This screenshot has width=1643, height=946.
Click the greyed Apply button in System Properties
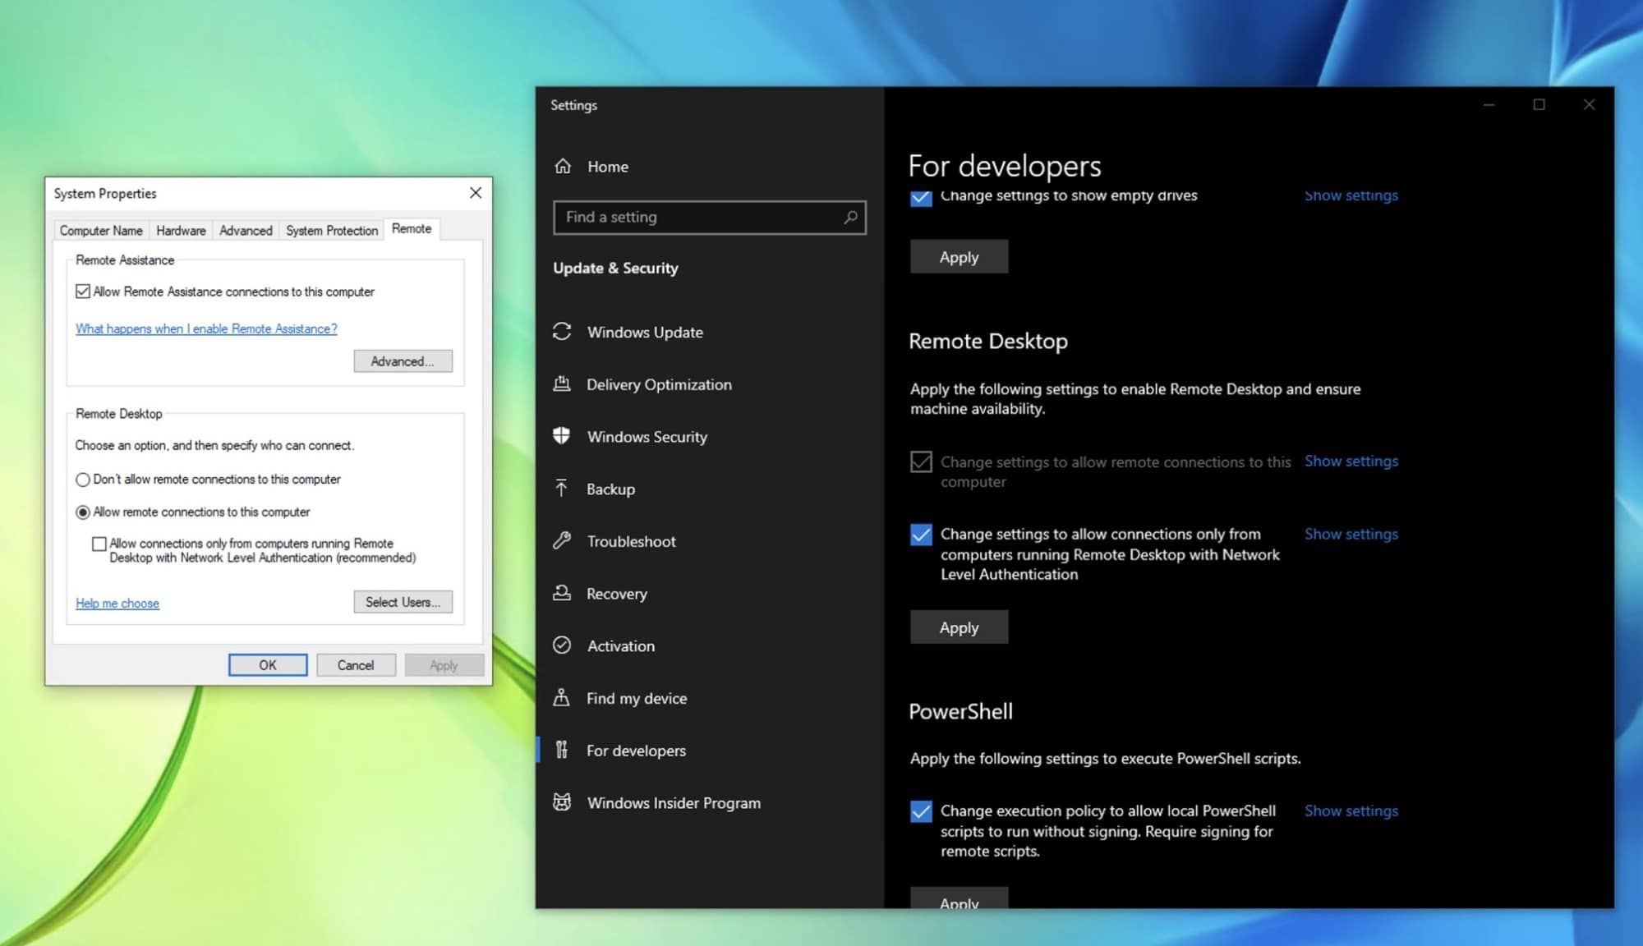pyautogui.click(x=444, y=665)
